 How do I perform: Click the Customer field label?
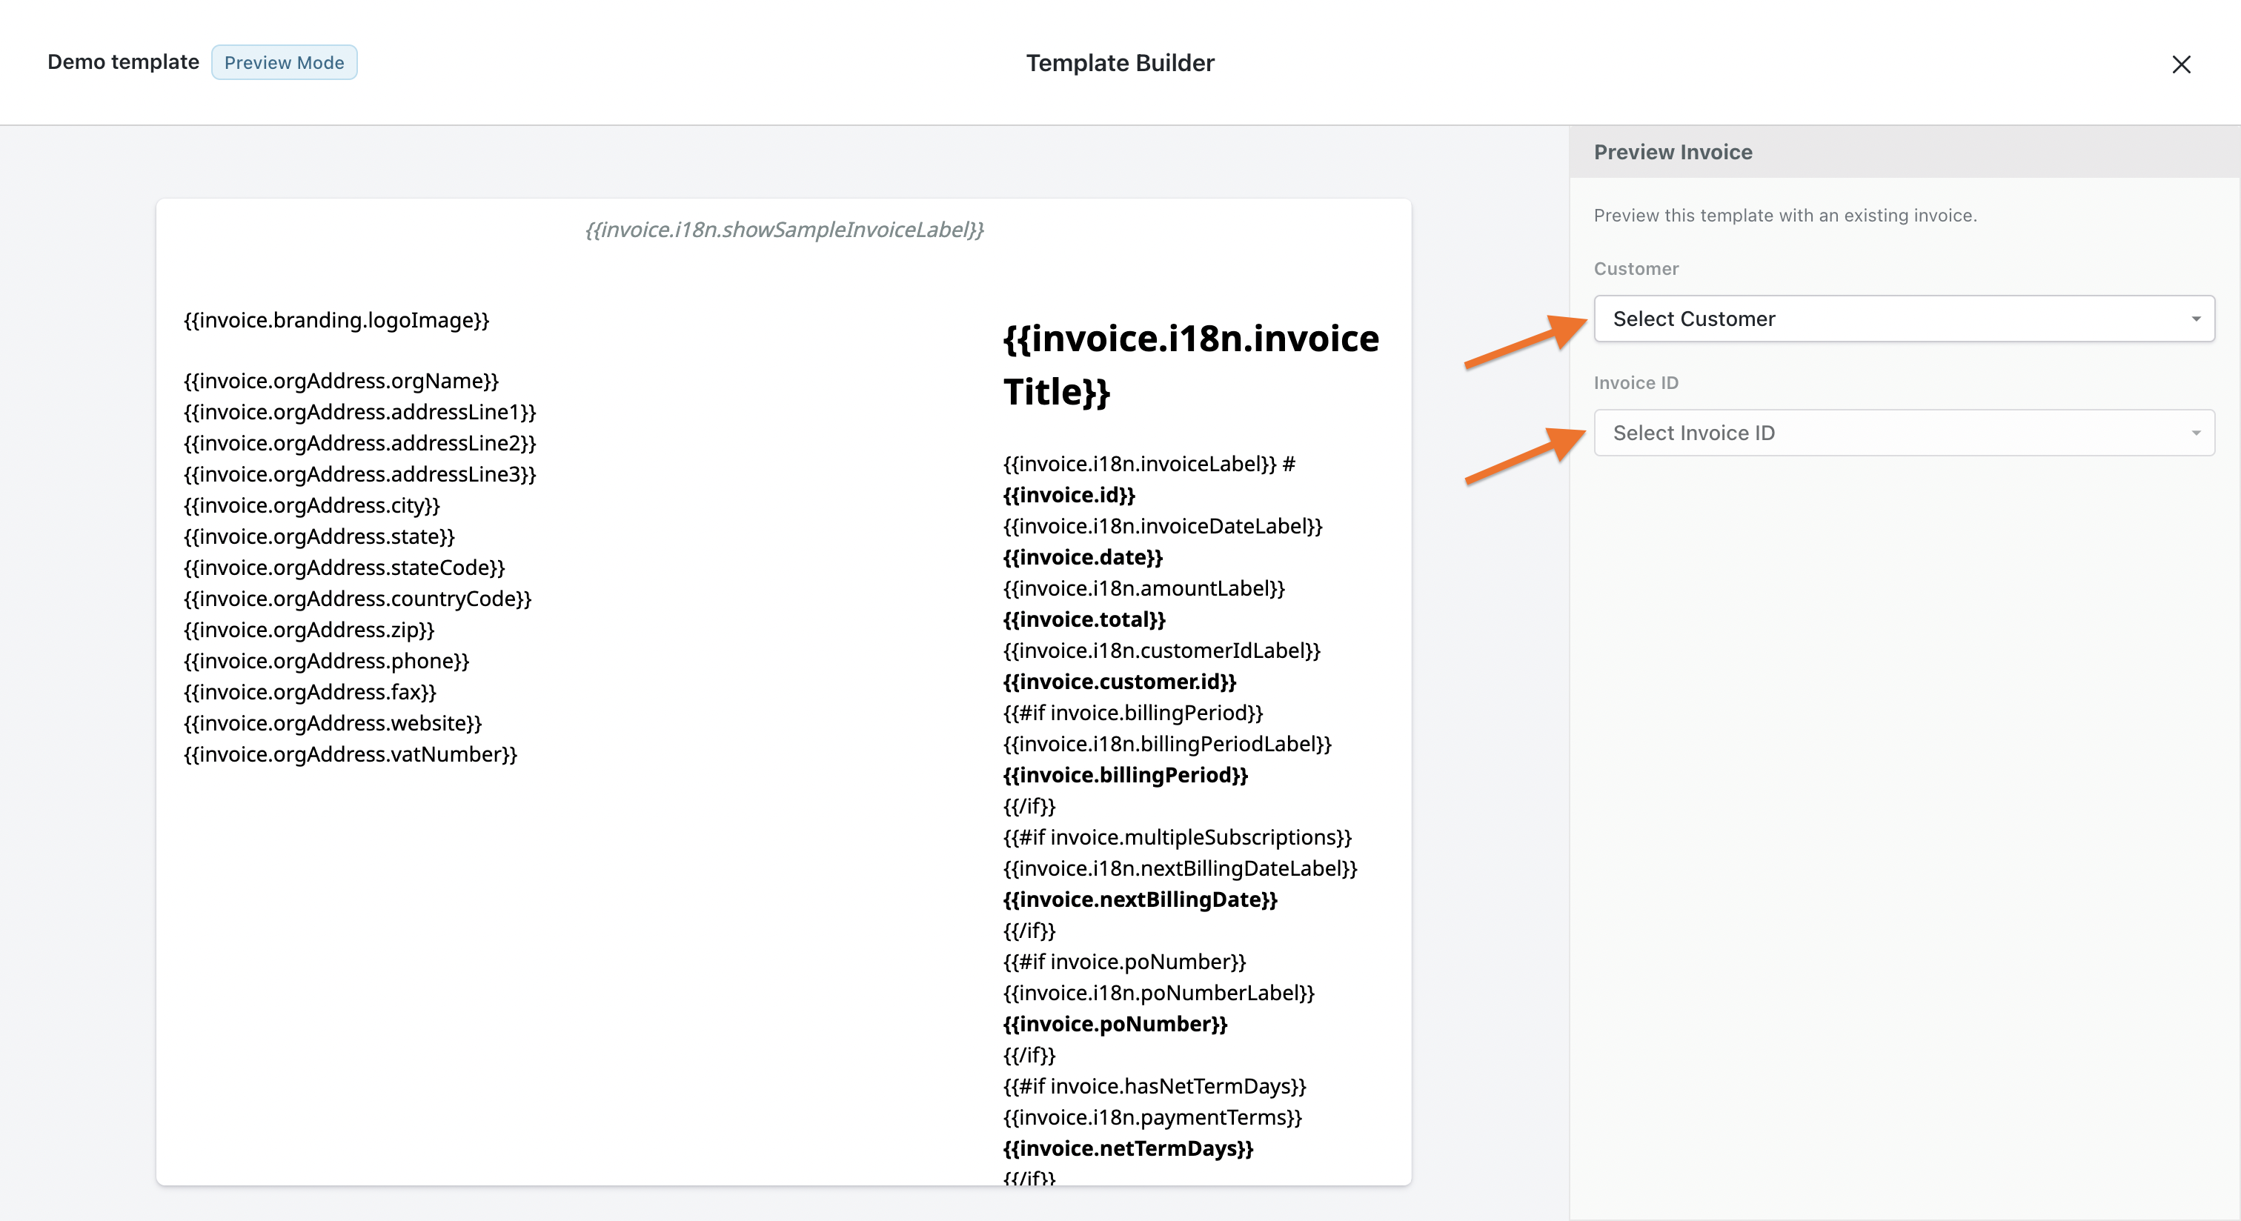(x=1636, y=269)
